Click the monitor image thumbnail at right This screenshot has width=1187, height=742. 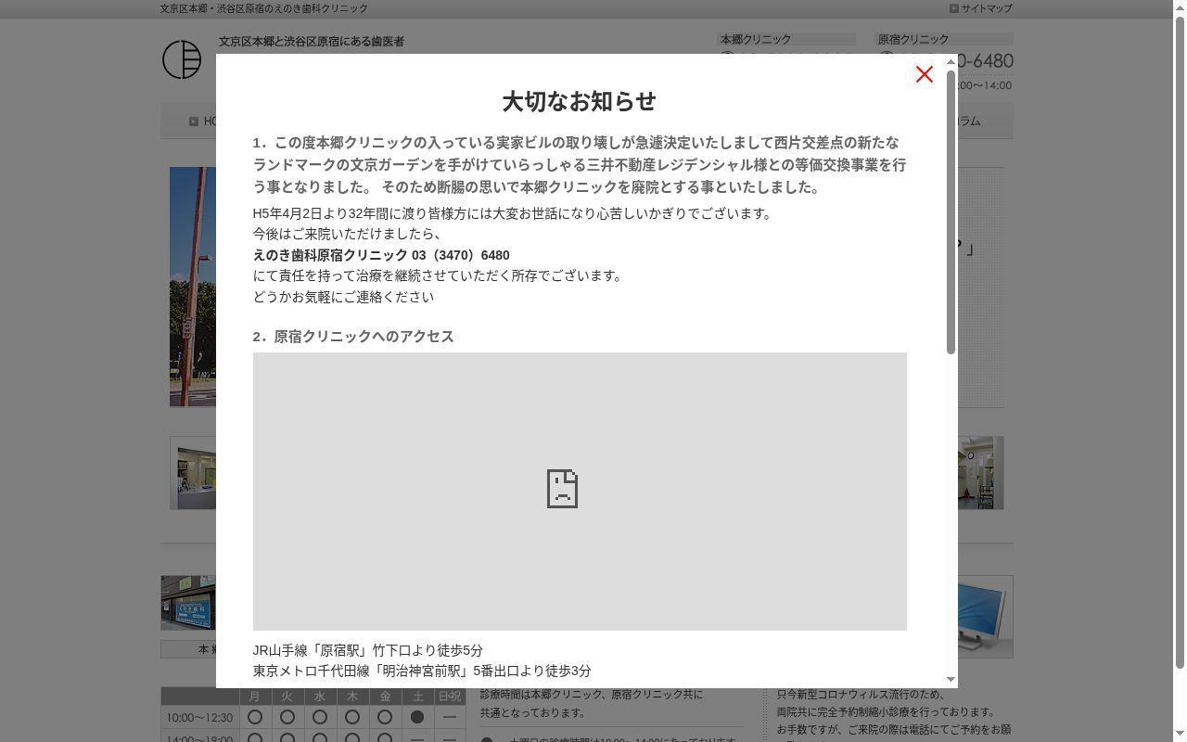click(x=985, y=616)
